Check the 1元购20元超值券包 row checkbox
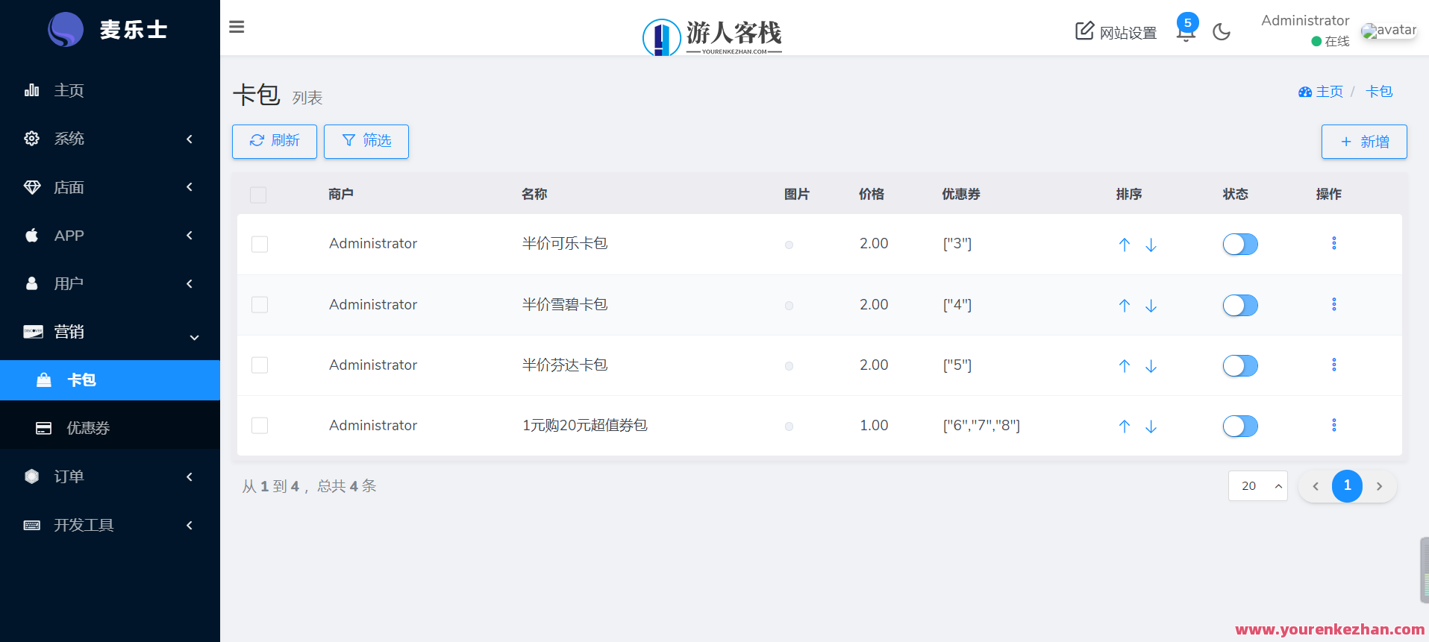Screen dimensions: 1429x642 click(260, 426)
